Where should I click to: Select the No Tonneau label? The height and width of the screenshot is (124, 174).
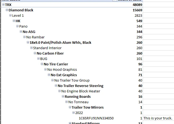click(x=78, y=102)
